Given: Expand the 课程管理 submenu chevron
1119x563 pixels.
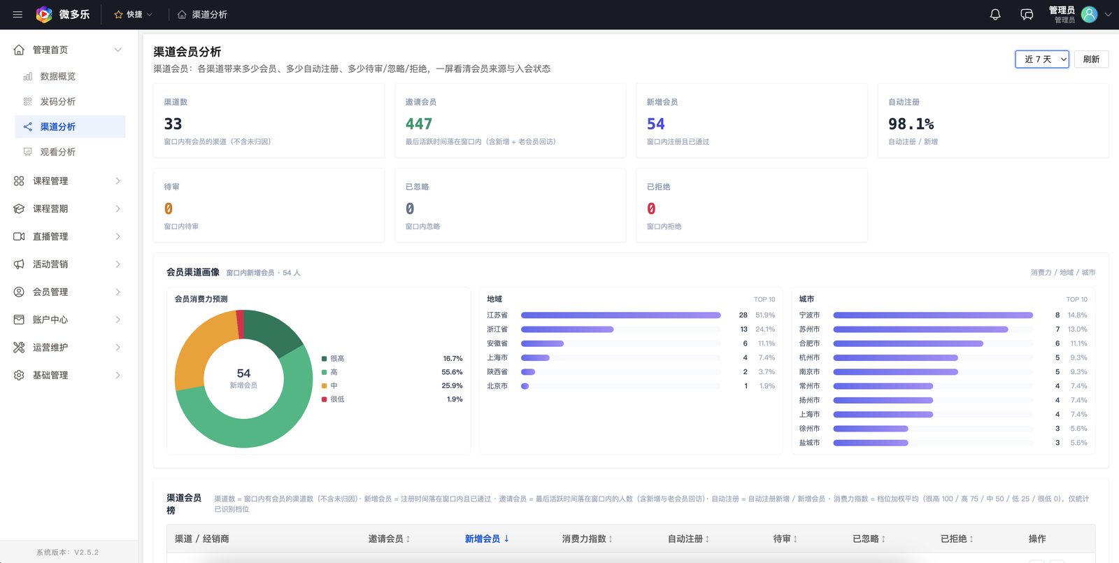Looking at the screenshot, I should tap(118, 180).
